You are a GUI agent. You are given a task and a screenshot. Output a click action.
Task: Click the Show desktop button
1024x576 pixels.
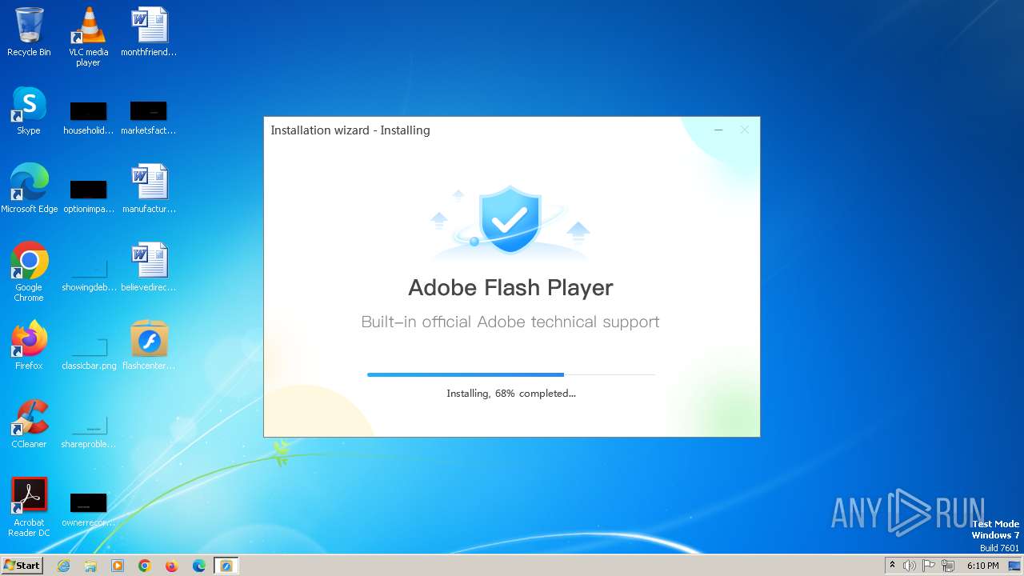pos(1015,566)
